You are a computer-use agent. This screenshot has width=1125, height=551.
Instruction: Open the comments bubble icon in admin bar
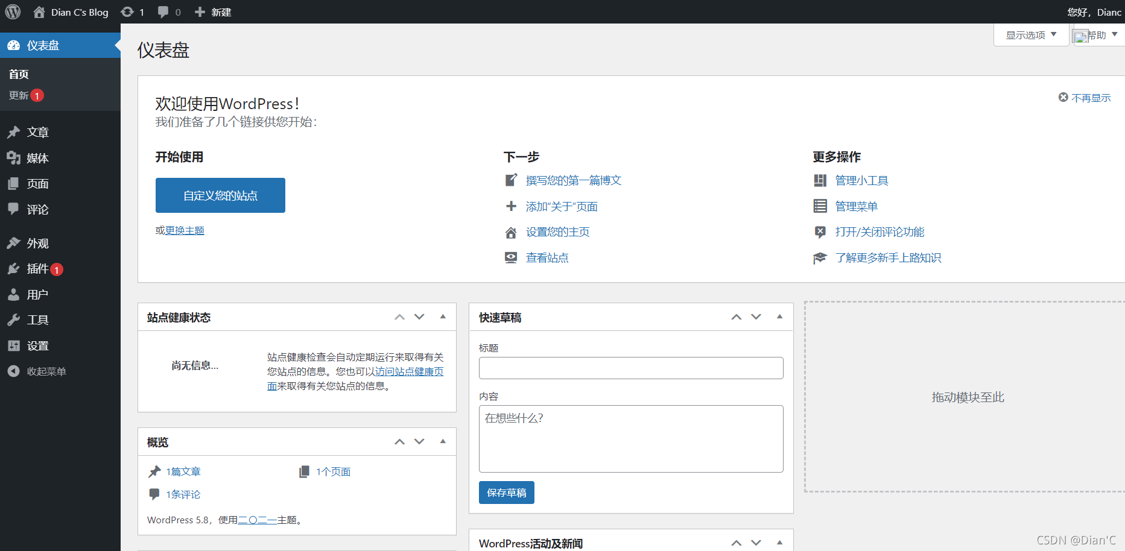pyautogui.click(x=163, y=12)
